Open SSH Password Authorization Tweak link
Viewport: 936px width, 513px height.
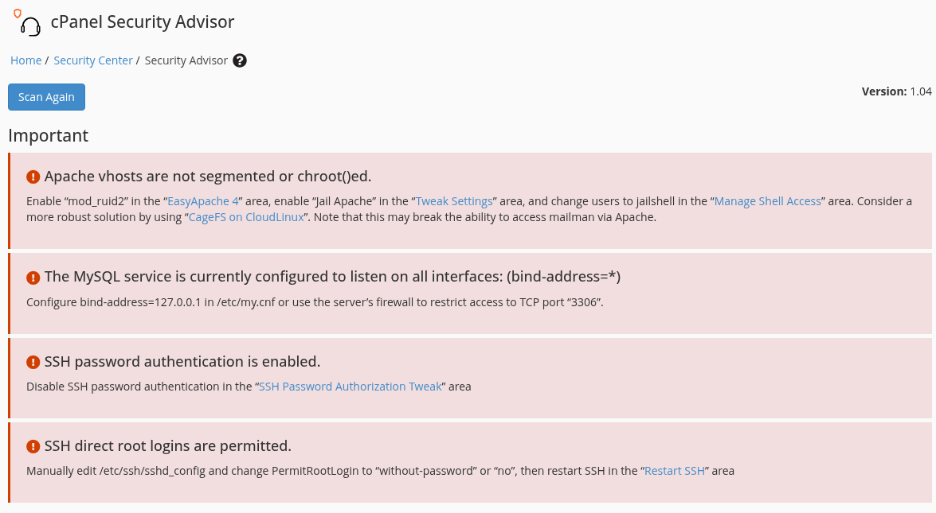pos(350,387)
